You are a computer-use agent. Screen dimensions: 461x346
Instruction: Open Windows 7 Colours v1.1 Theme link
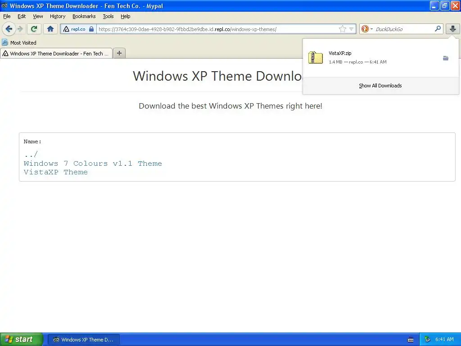pos(93,163)
